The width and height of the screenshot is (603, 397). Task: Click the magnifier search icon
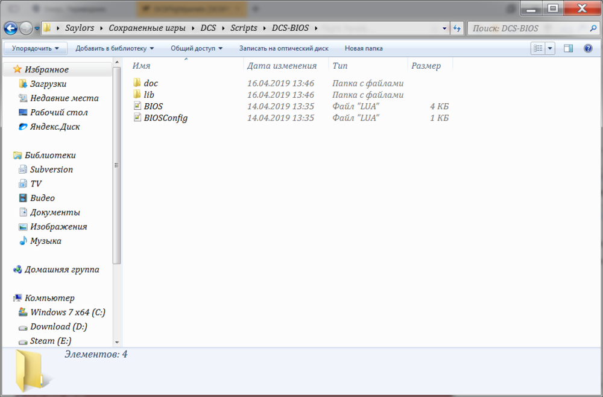coord(593,28)
